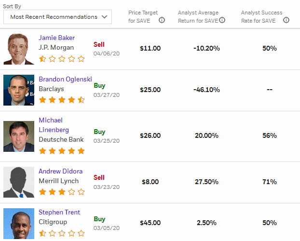Click Andrew Didora's star rating
Viewport: 300px width, 241px height.
tap(62, 192)
